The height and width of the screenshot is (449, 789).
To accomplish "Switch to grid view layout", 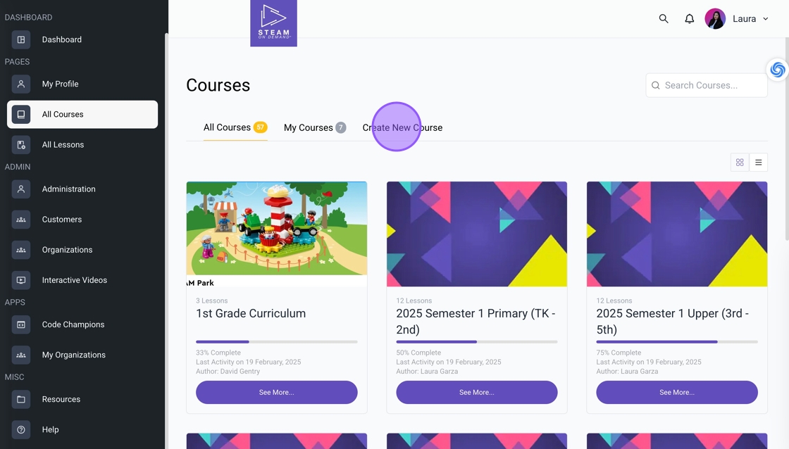I will [740, 163].
